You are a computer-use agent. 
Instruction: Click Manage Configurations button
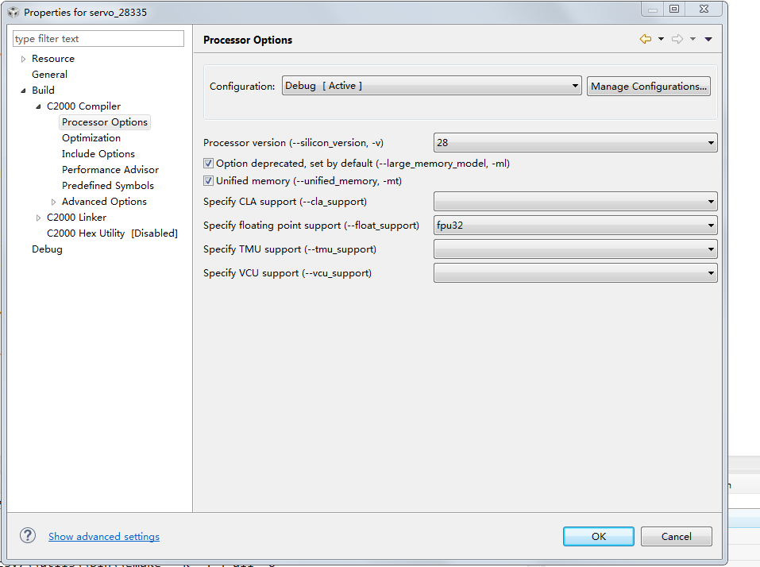tap(648, 86)
